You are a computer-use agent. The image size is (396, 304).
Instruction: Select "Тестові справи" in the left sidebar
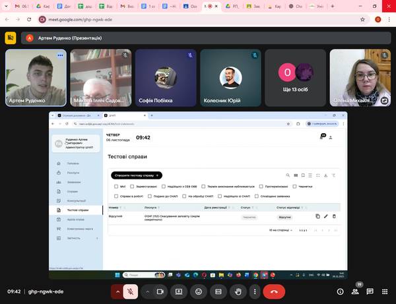coord(77,210)
